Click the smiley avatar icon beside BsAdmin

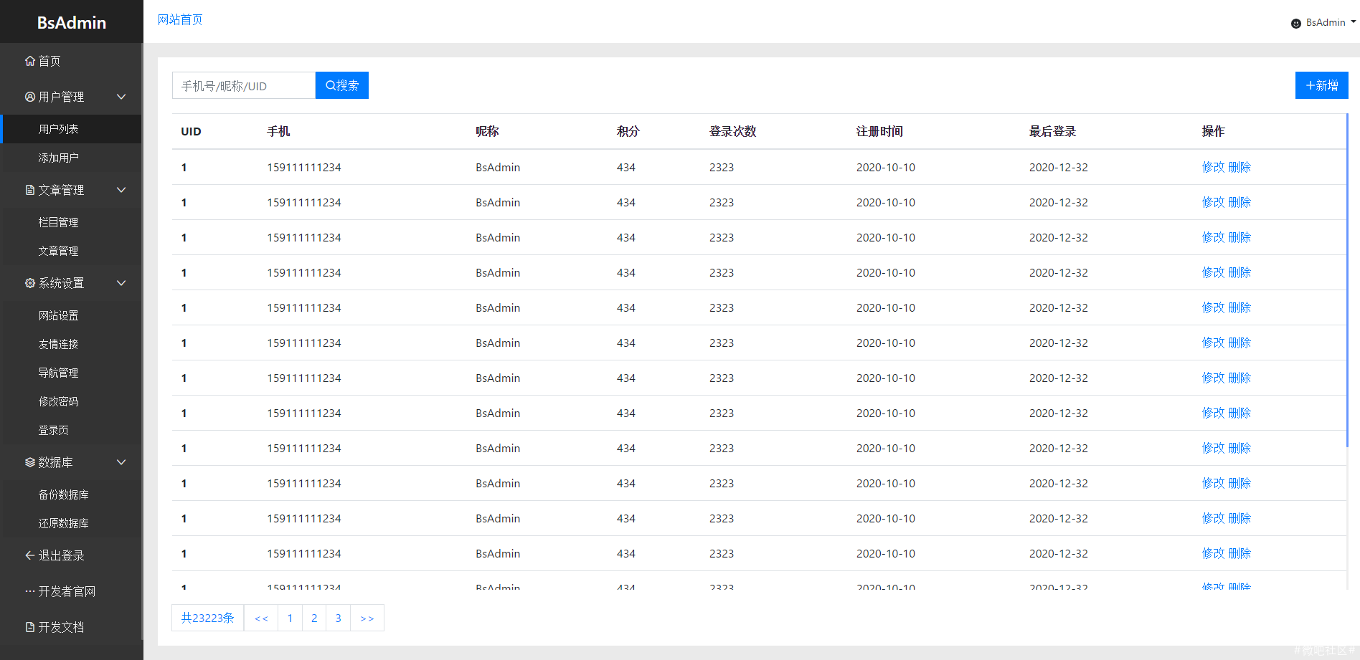click(1296, 23)
